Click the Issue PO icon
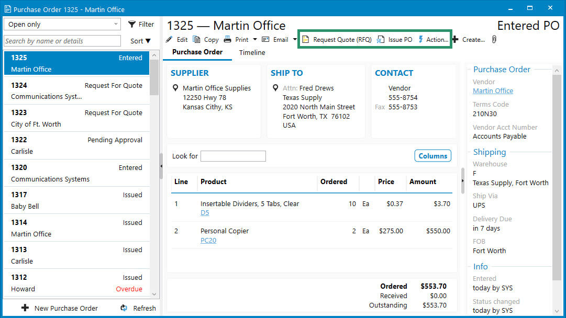The image size is (566, 318). tap(381, 40)
